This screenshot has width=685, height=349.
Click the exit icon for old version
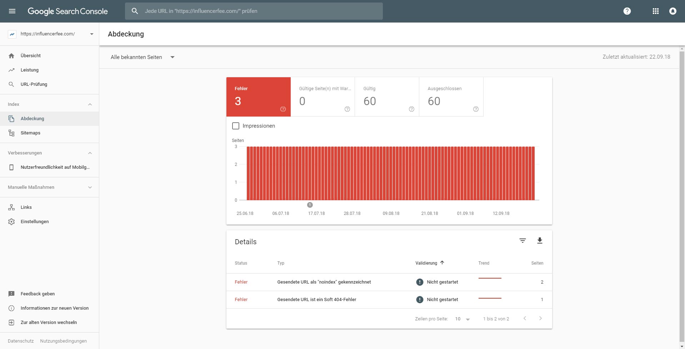[11, 323]
